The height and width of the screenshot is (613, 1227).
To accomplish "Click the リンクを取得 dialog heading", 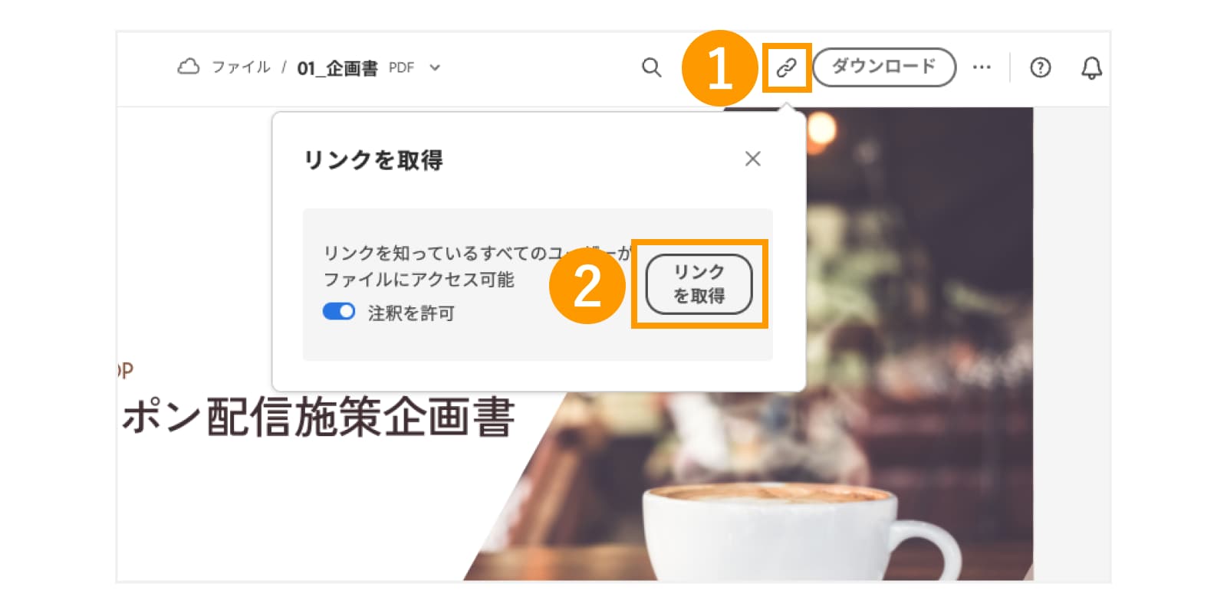I will coord(373,159).
